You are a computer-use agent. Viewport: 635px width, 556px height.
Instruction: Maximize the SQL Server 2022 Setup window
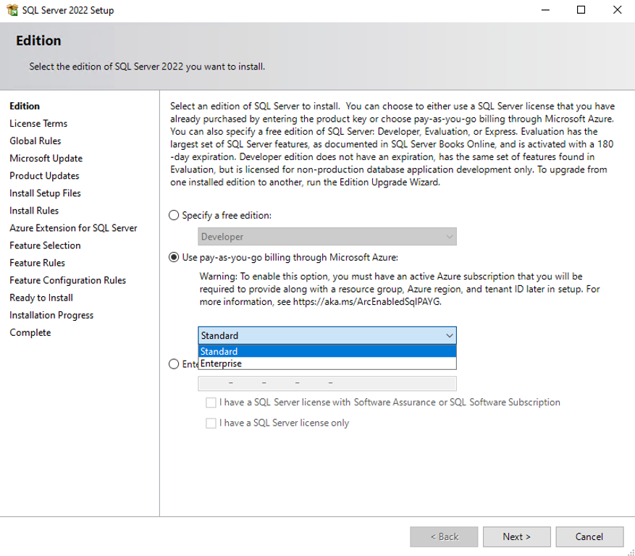tap(581, 10)
